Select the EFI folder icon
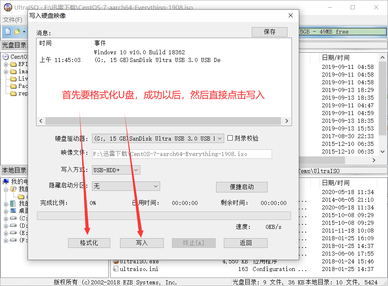This screenshot has height=286, width=388. tap(13, 64)
